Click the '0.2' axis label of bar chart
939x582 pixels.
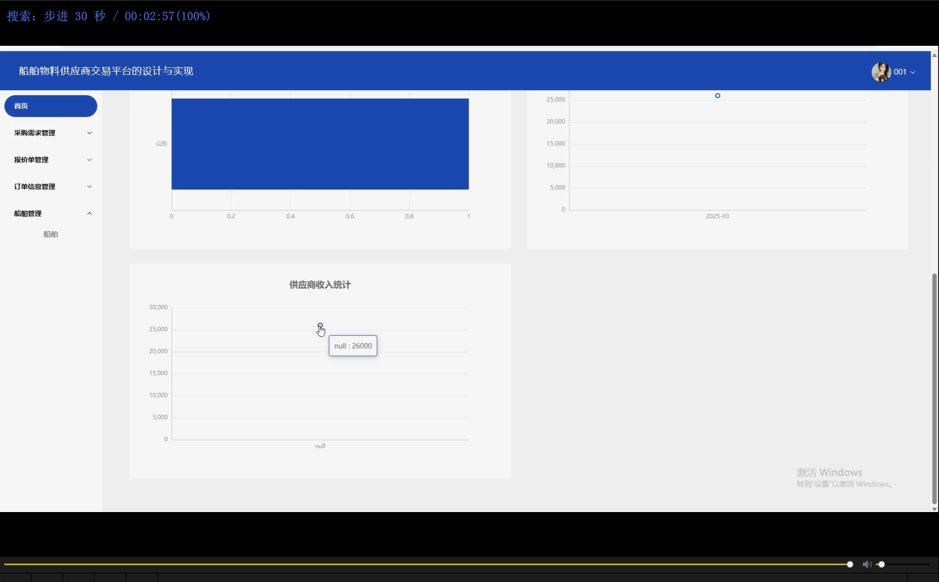click(231, 216)
